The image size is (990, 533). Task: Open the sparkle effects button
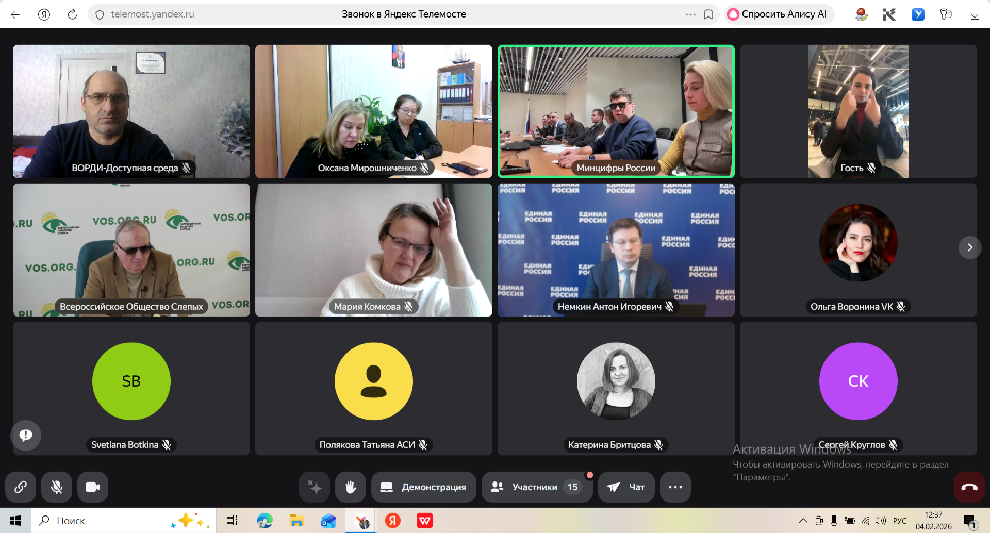(x=315, y=487)
